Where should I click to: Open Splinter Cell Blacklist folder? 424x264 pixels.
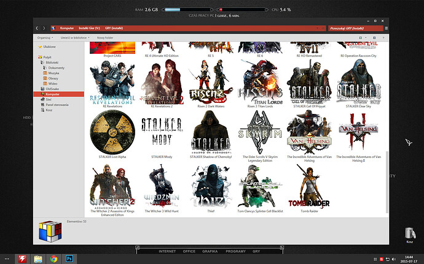coord(260,186)
